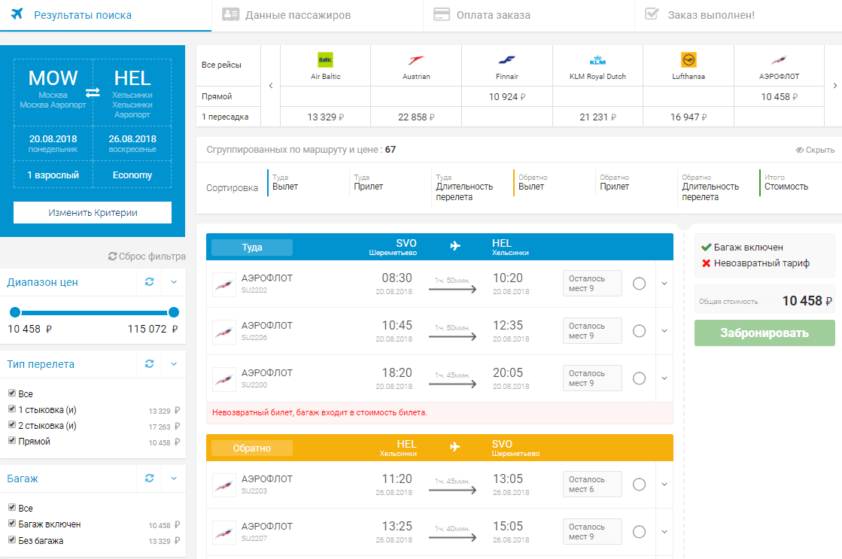Image resolution: width=842 pixels, height=559 pixels.
Task: Click the Сброс фильтра refresh icon
Action: pos(112,256)
